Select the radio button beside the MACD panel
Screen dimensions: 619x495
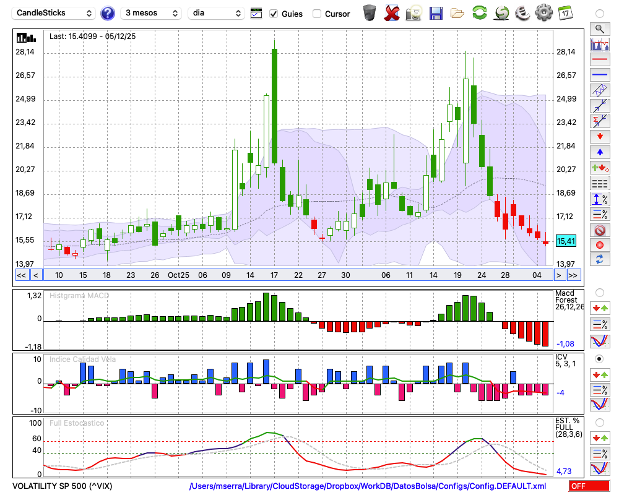click(x=599, y=292)
